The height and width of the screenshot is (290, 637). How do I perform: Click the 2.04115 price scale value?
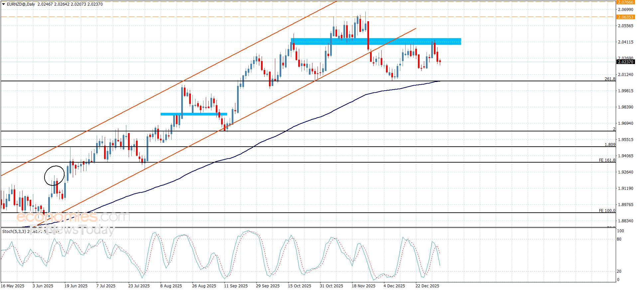click(625, 42)
